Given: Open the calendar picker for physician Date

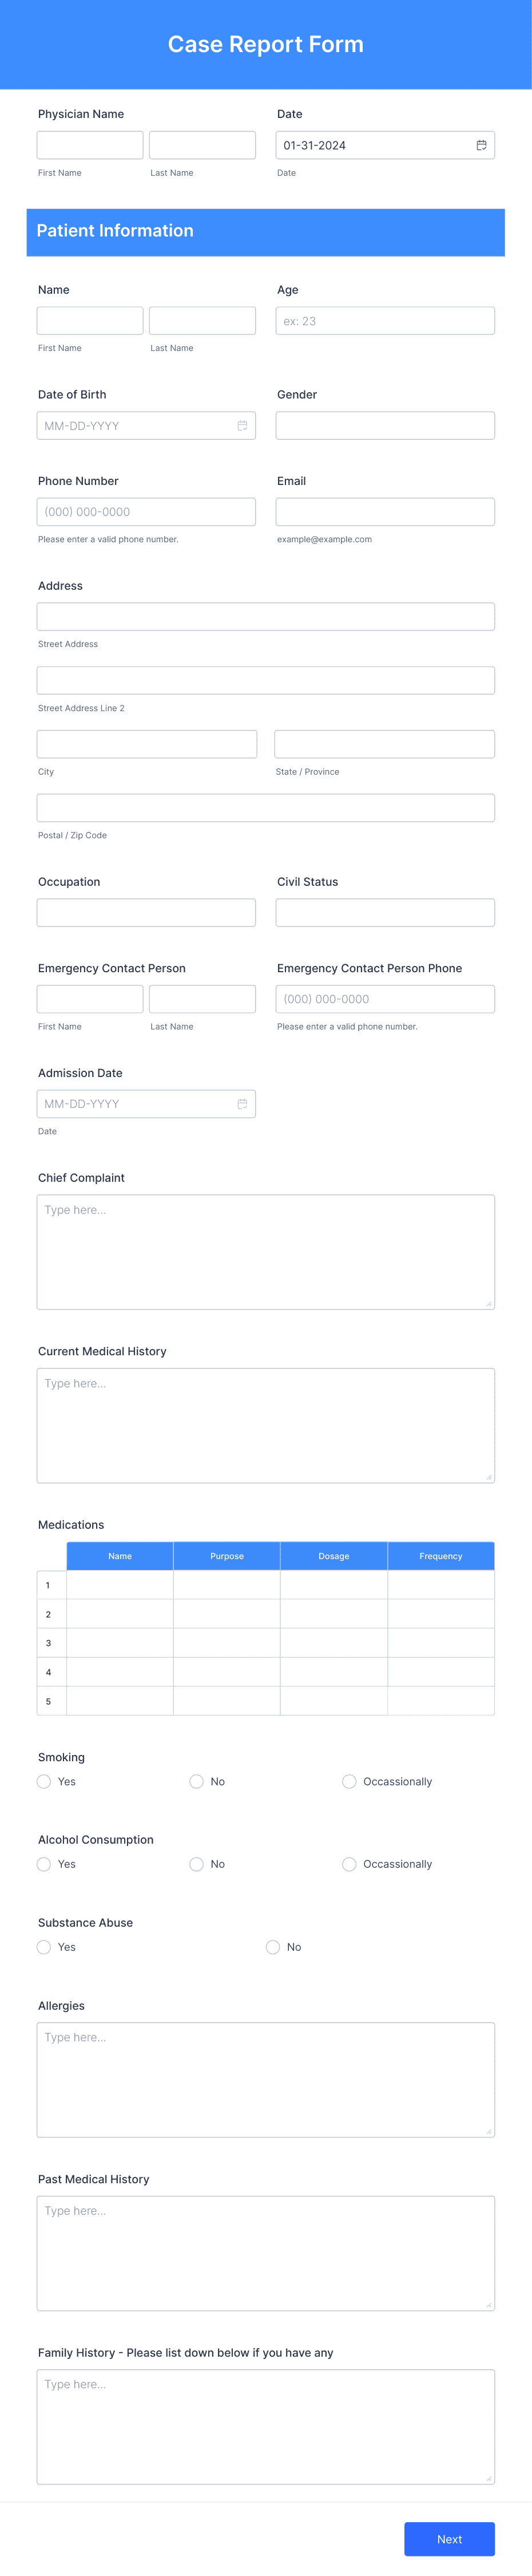Looking at the screenshot, I should pyautogui.click(x=481, y=145).
